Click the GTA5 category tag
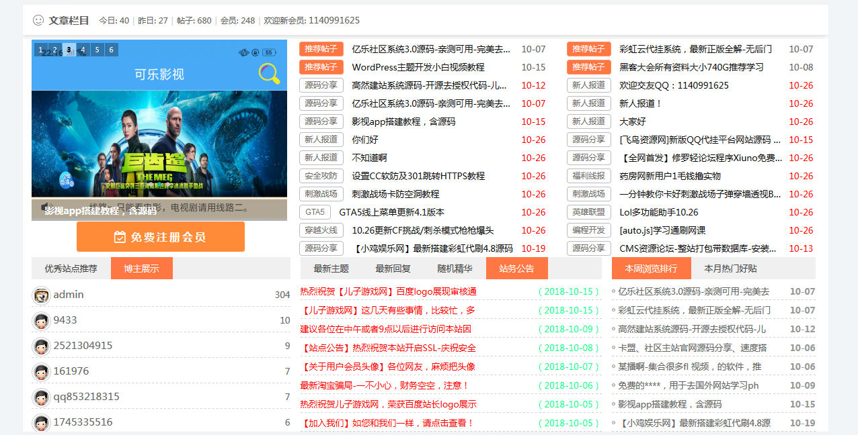Viewport: 858px width, 435px height. click(x=315, y=212)
